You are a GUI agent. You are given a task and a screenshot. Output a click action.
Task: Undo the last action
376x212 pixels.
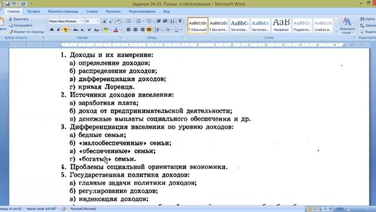pos(14,4)
